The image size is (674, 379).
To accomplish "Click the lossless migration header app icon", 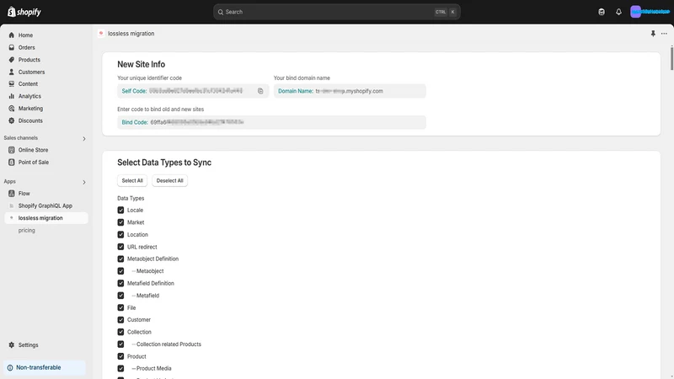I will point(101,34).
